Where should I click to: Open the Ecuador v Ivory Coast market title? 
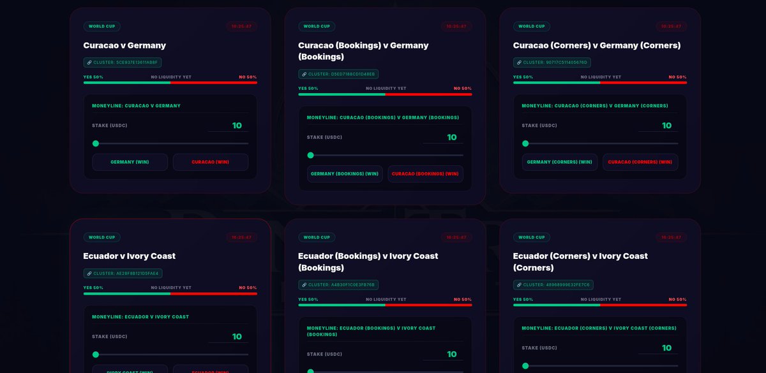point(130,256)
